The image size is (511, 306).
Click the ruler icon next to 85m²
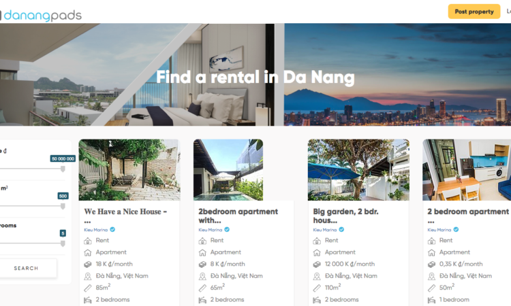88,288
